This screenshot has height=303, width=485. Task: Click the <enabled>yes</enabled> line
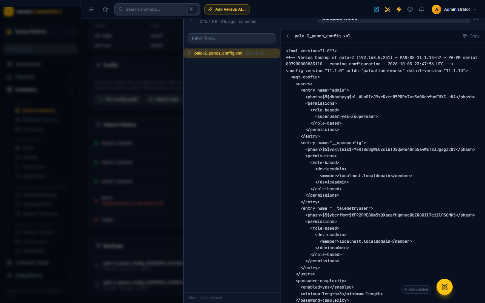point(327,287)
